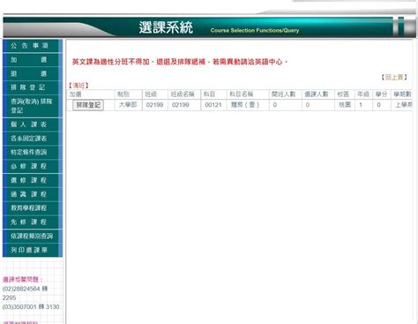
Task: Select 退選 in the left menu
Action: 33,73
